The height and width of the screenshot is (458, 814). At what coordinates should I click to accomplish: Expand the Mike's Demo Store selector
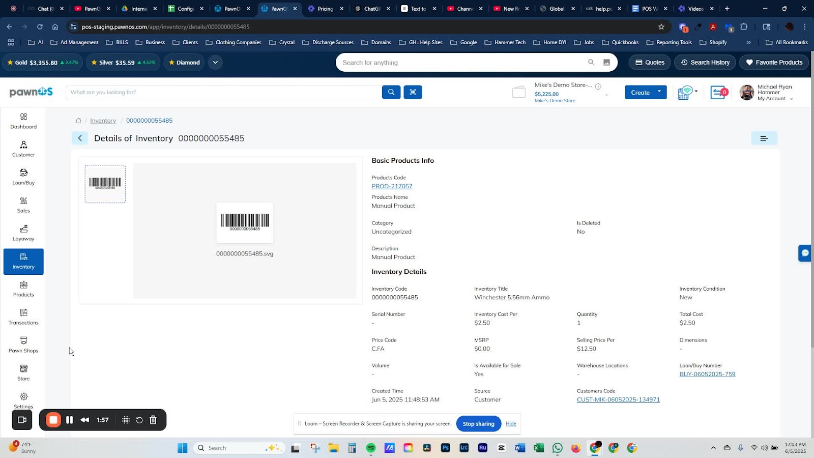(x=606, y=95)
